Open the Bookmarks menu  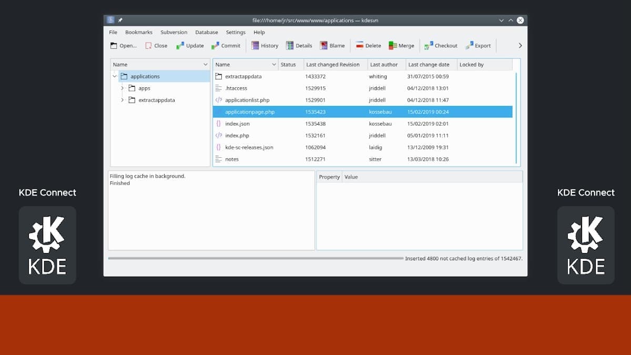point(139,32)
